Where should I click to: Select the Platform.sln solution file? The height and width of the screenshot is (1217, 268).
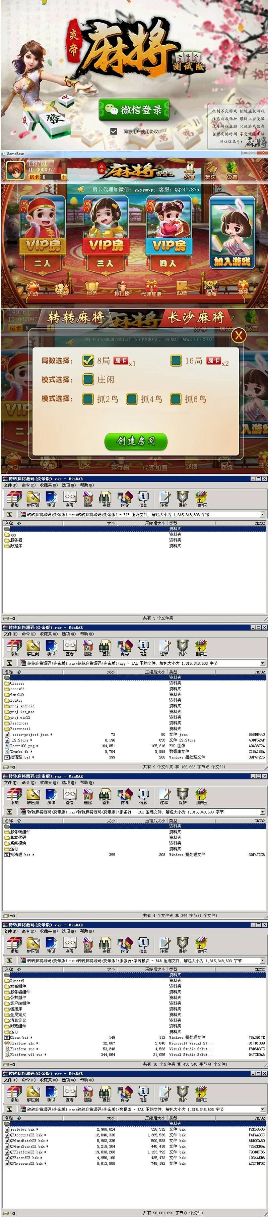point(24,1043)
